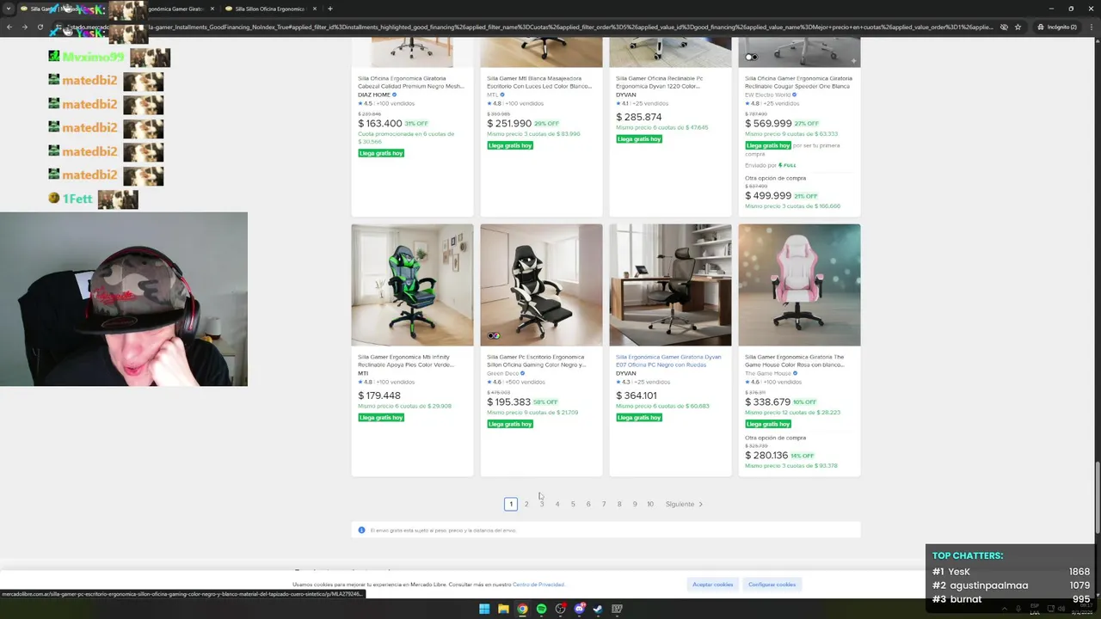Click The Game House seller name
Screen dimensions: 1101x619
(x=768, y=373)
